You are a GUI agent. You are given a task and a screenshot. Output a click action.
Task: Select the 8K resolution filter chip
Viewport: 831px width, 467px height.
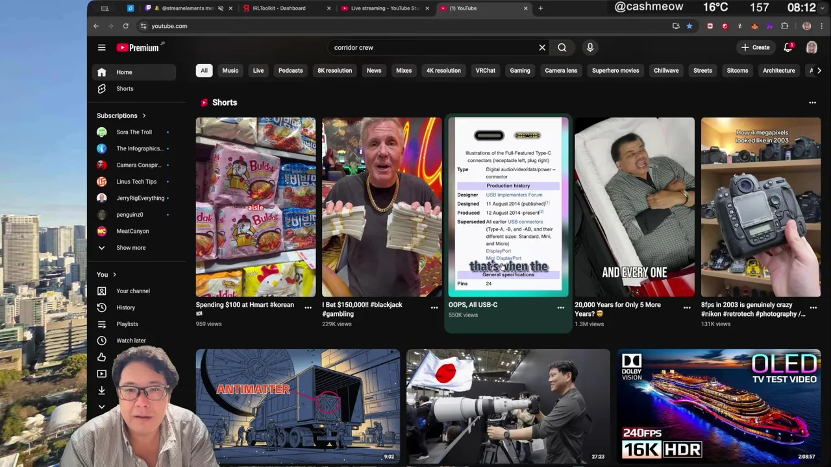pyautogui.click(x=335, y=71)
